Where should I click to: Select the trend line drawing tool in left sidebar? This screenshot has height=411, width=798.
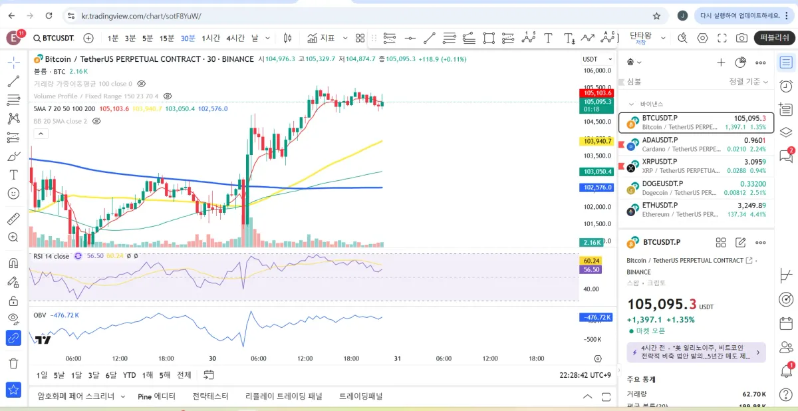(x=13, y=82)
